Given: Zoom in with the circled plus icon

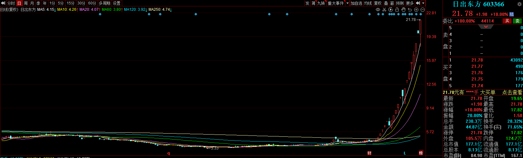Looking at the screenshot, I should click(416, 10).
